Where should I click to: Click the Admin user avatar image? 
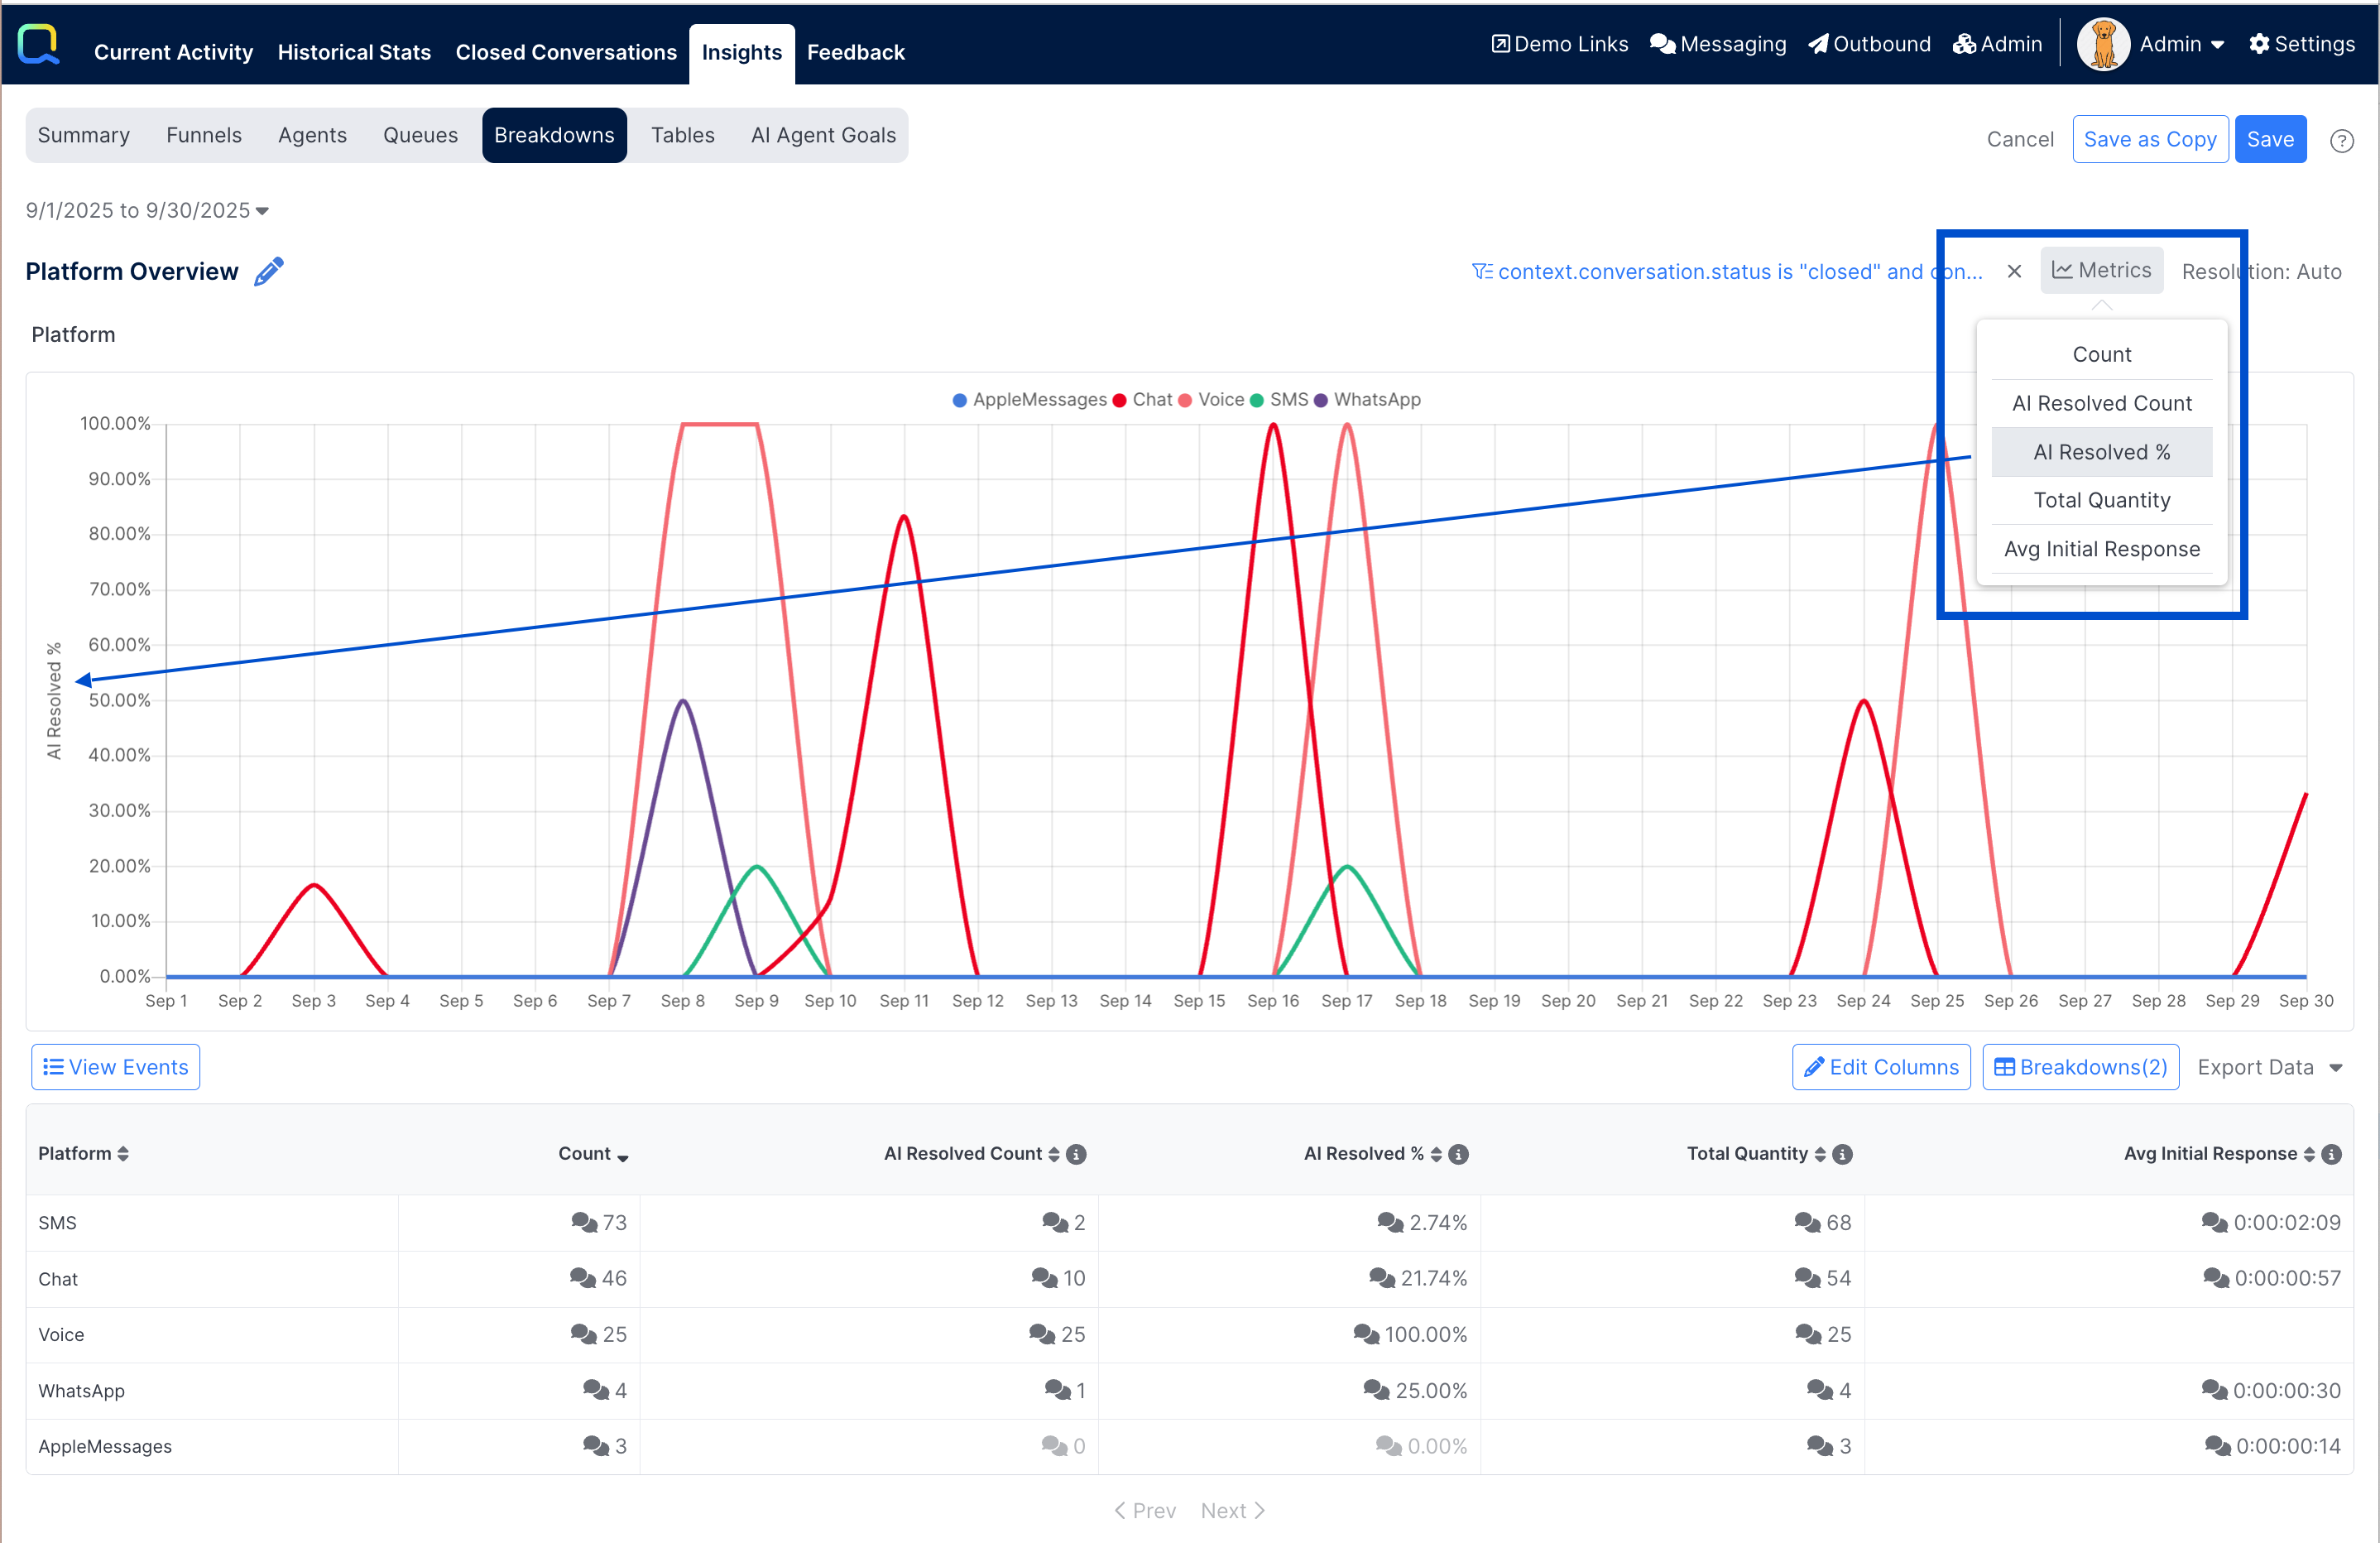tap(2103, 45)
